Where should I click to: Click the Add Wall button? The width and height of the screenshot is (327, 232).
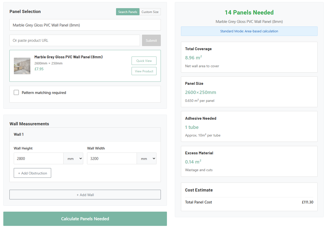pos(85,195)
